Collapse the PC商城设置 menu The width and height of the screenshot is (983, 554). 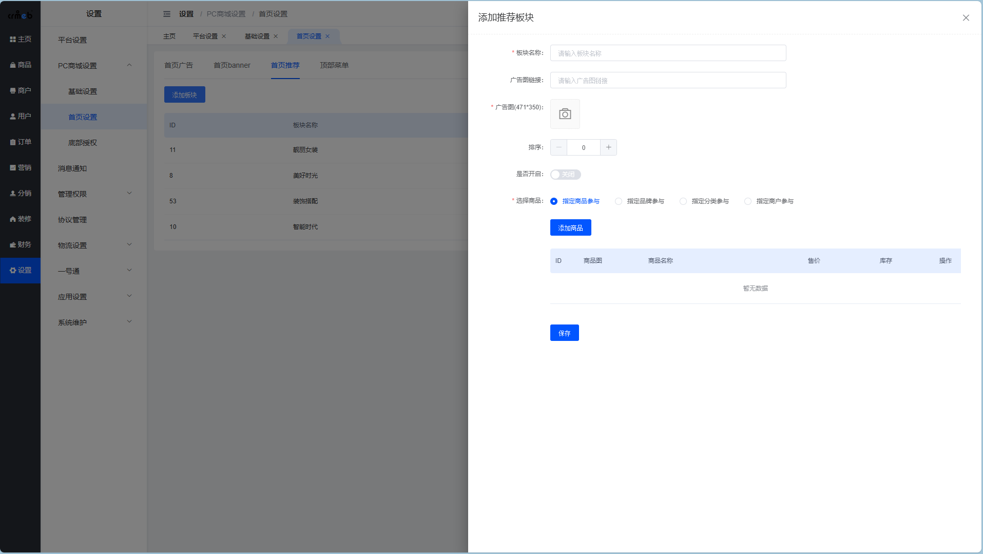tap(94, 65)
